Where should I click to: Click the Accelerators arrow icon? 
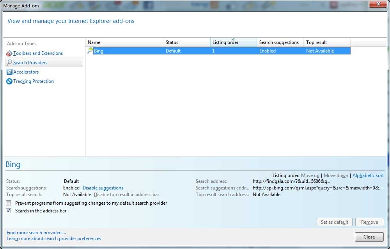pos(9,72)
